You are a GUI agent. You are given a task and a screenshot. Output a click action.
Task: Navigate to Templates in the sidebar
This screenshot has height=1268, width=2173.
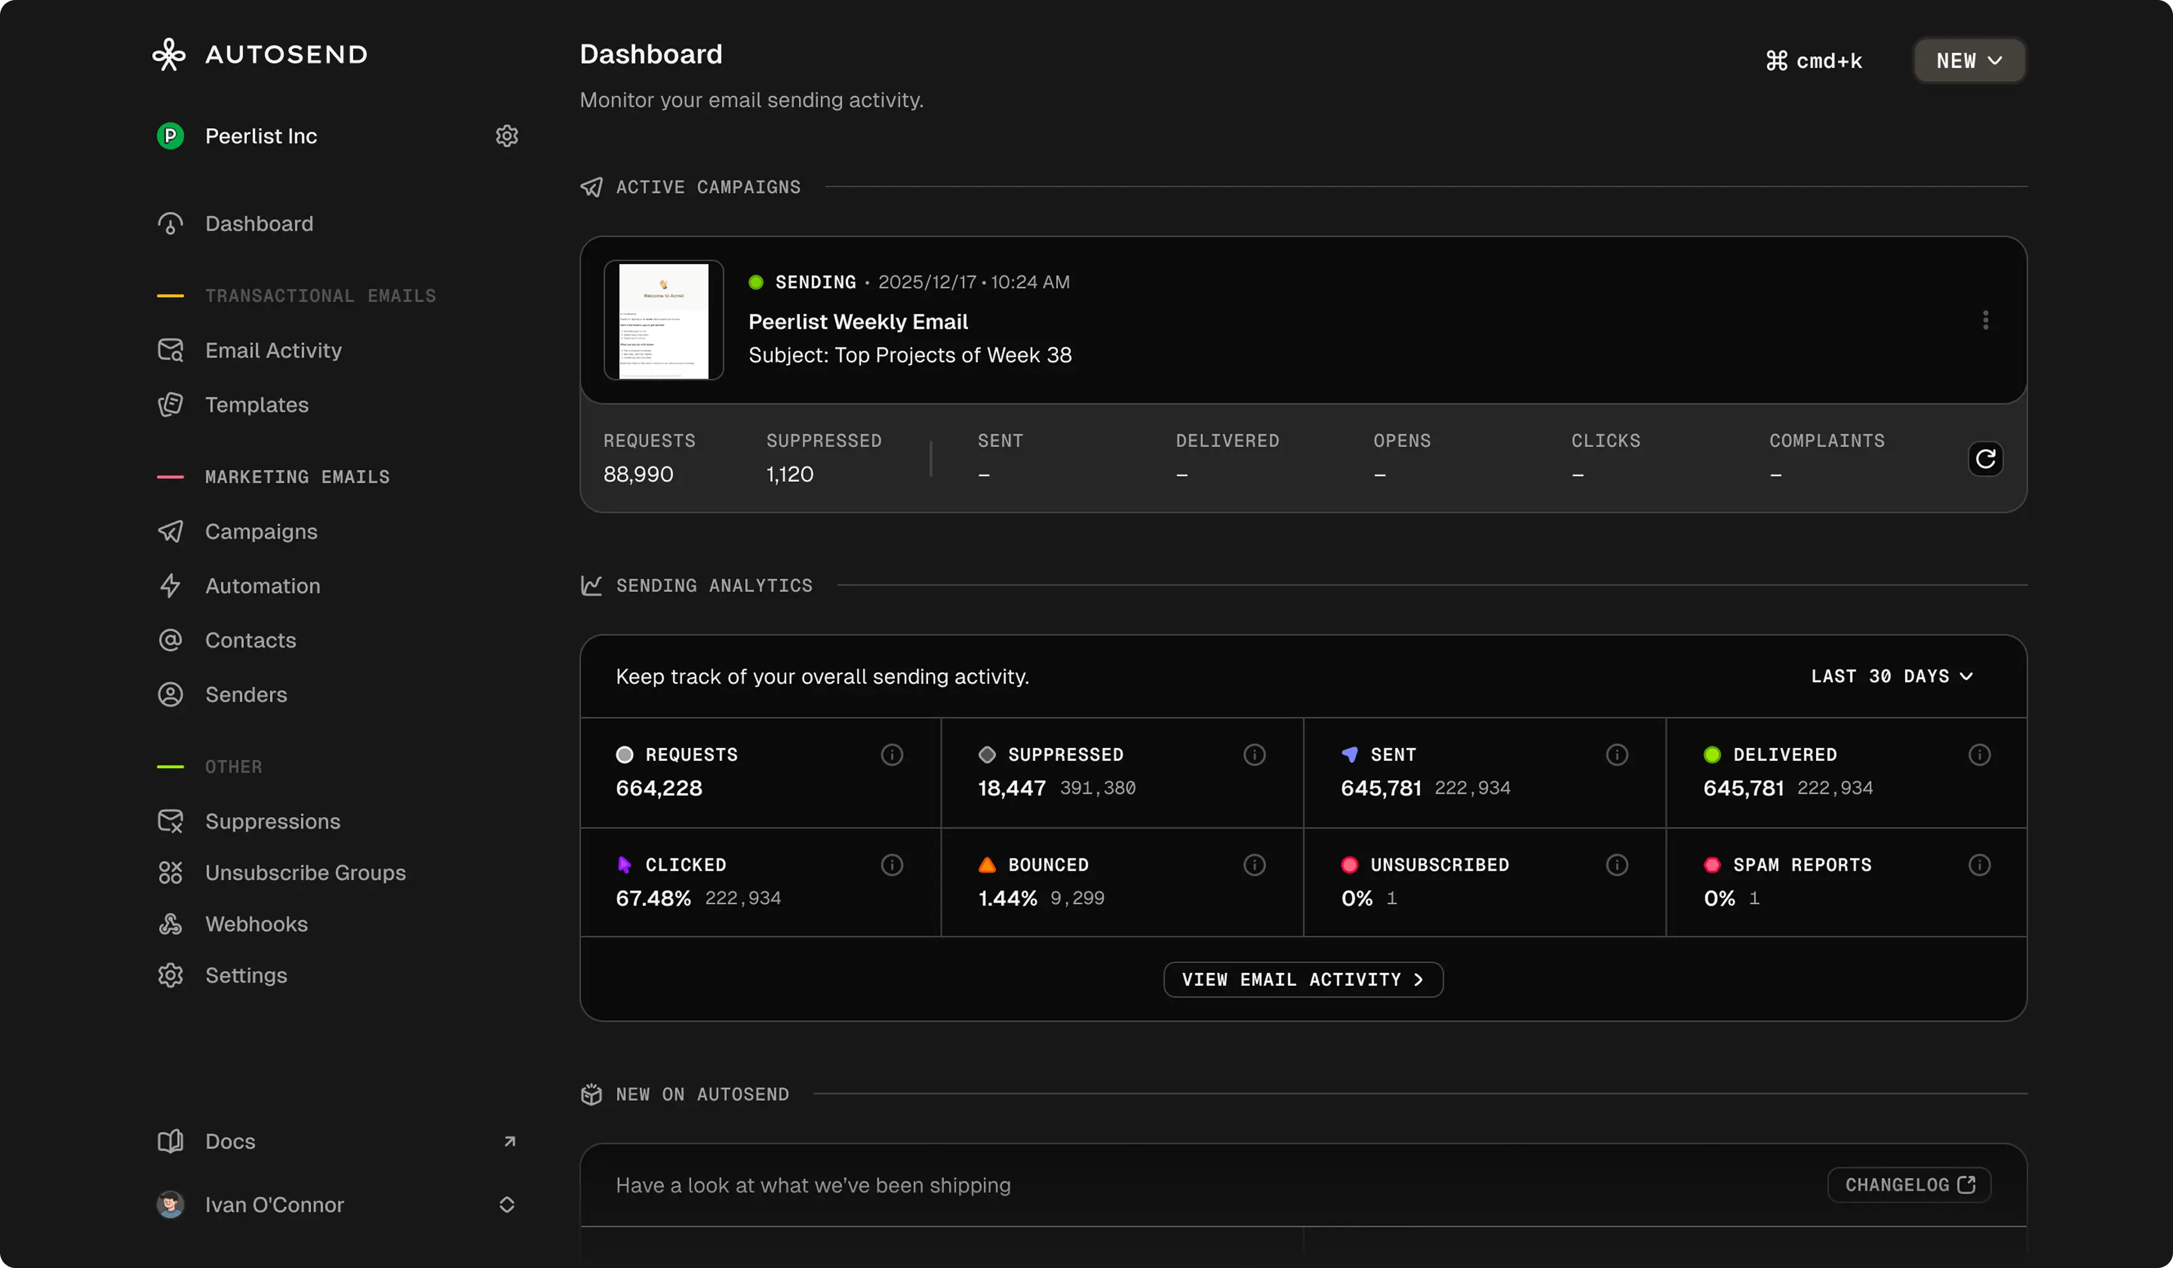coord(256,404)
